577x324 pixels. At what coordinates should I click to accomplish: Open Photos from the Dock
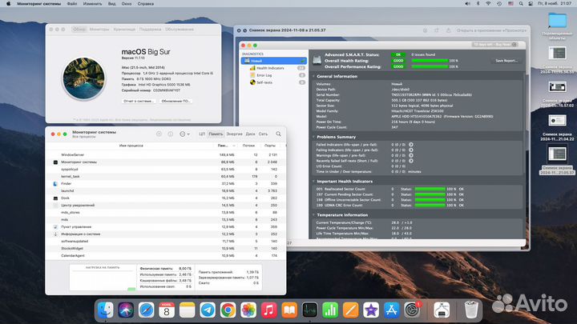[248, 310]
